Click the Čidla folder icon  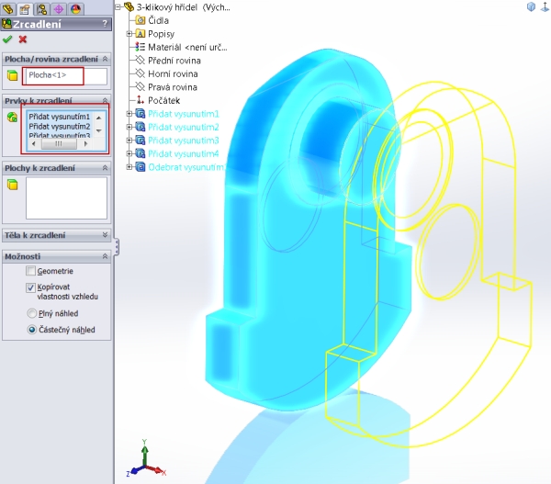click(141, 20)
